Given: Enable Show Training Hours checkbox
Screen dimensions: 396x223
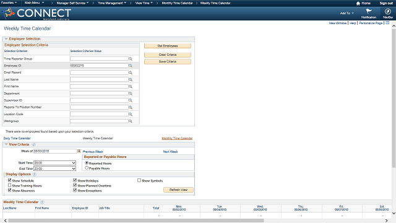Looking at the screenshot, I should [x=10, y=185].
